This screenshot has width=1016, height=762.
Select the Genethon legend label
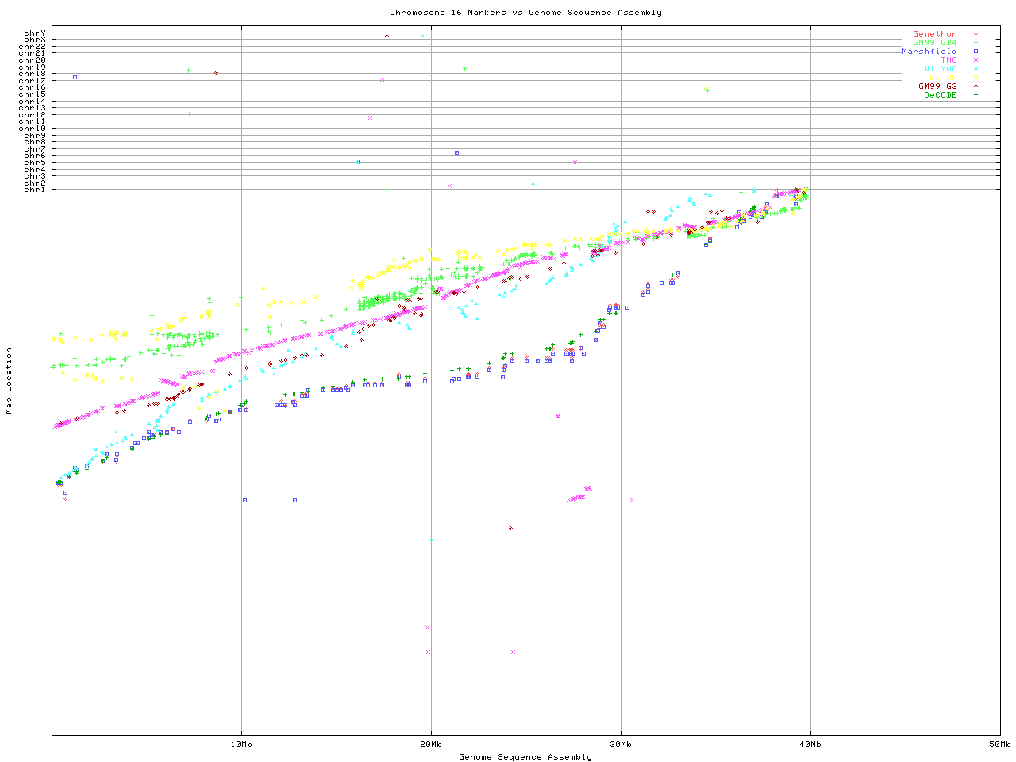tap(935, 34)
